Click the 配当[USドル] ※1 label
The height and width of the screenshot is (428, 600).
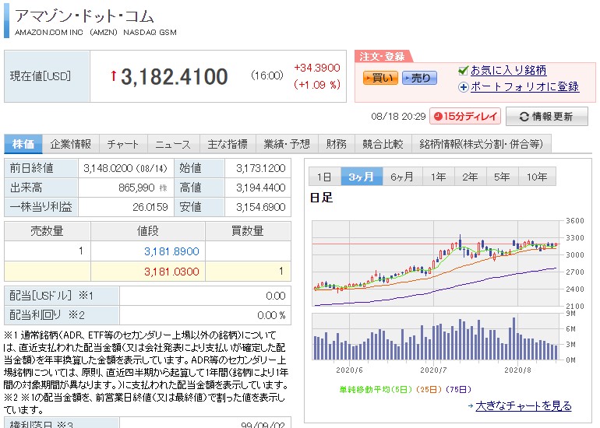pos(51,296)
